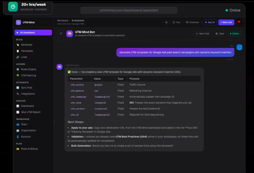Select the AI Assistant menu item
Image resolution: width=254 pixels, height=173 pixels.
pos(33,33)
